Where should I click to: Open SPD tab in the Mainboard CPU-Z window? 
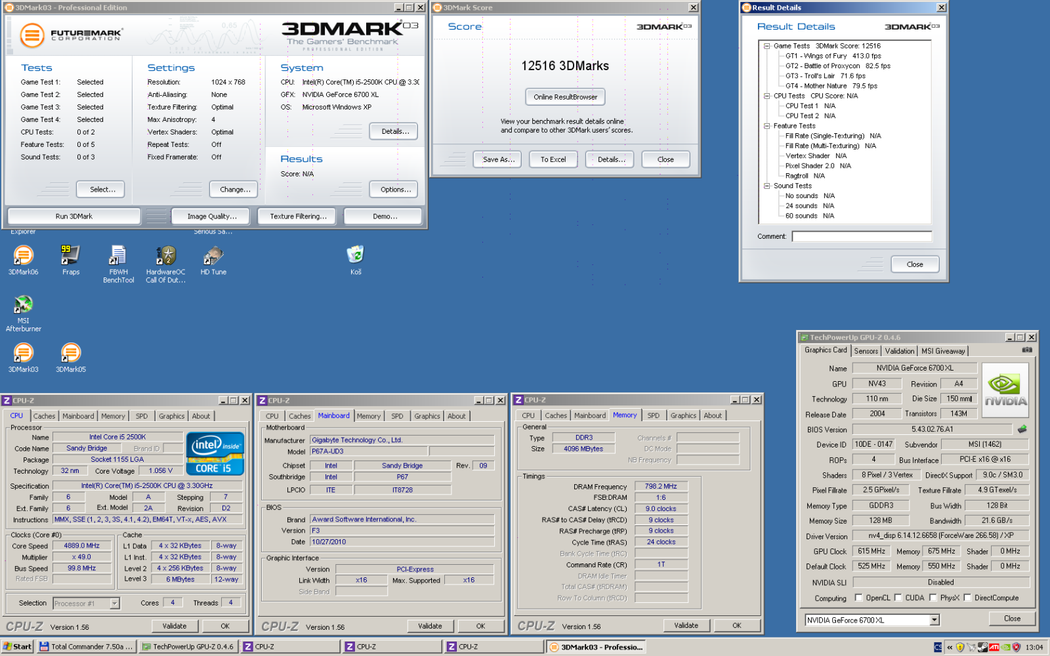point(397,416)
